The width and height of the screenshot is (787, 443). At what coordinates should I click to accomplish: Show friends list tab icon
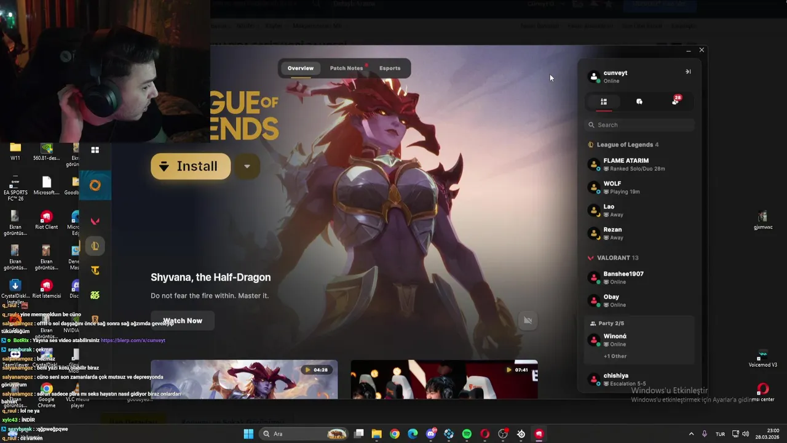pos(604,102)
